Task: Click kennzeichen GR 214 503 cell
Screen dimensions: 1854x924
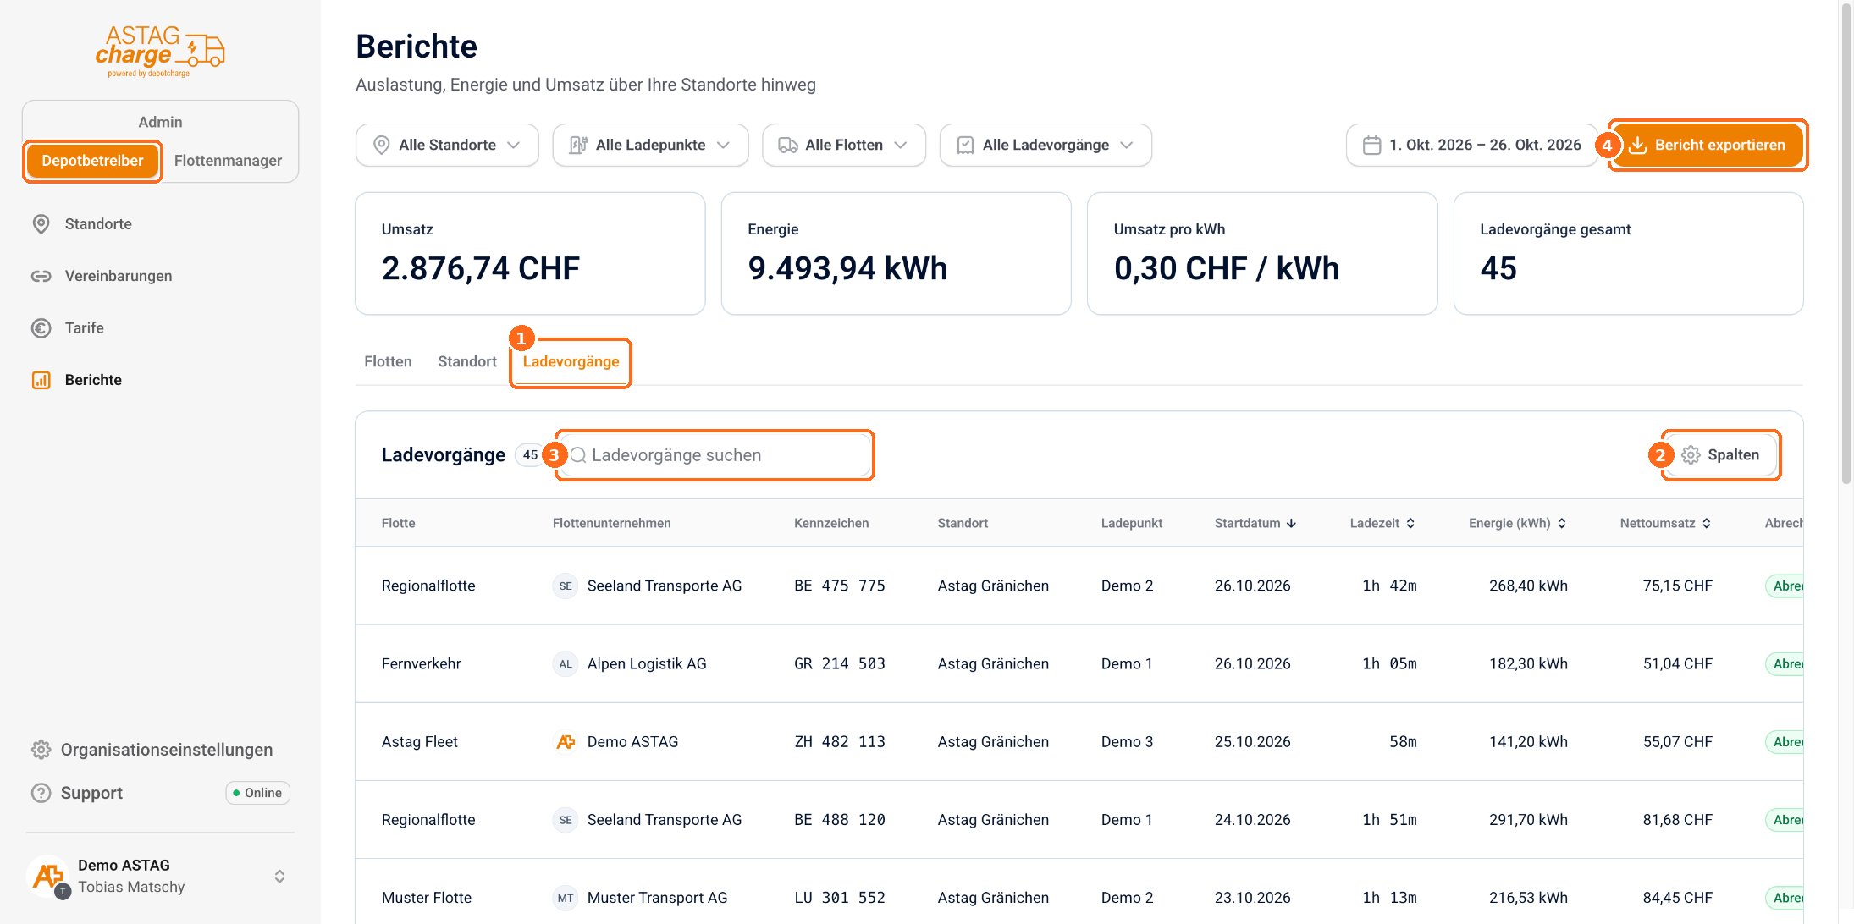Action: pos(840,664)
